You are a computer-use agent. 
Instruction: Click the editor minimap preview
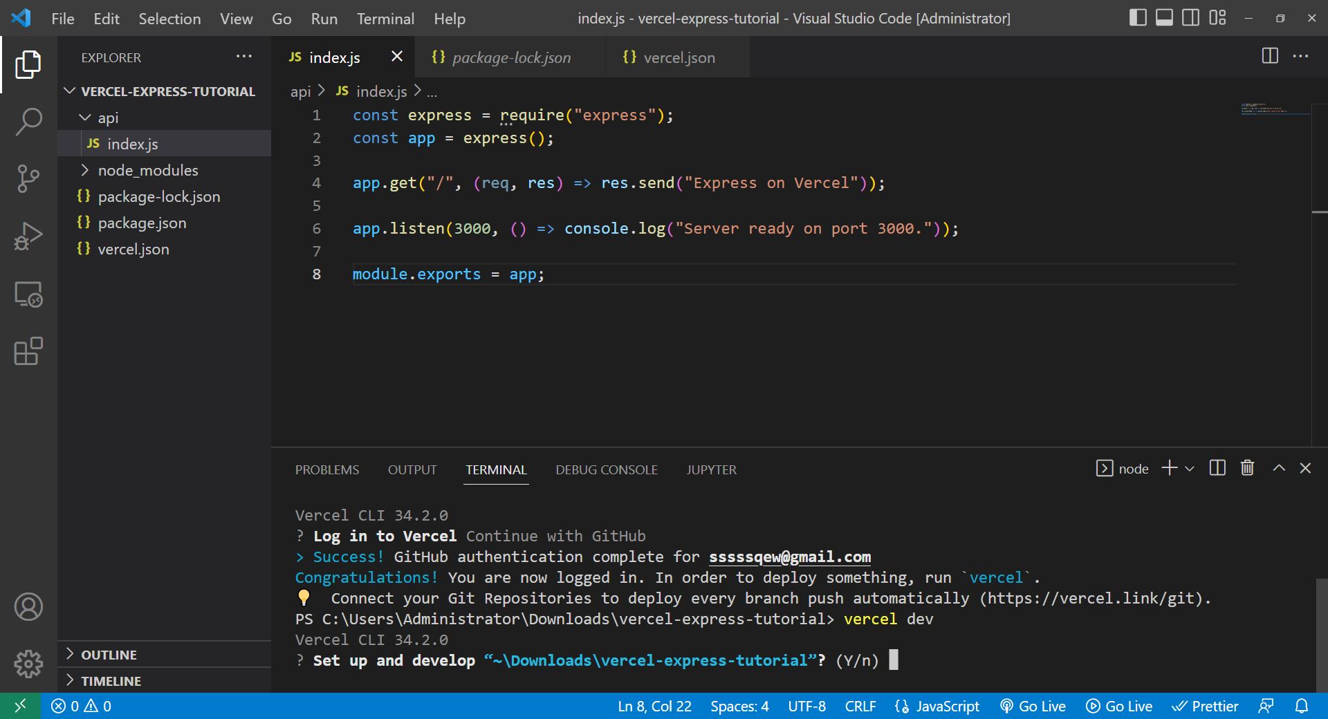click(1275, 109)
